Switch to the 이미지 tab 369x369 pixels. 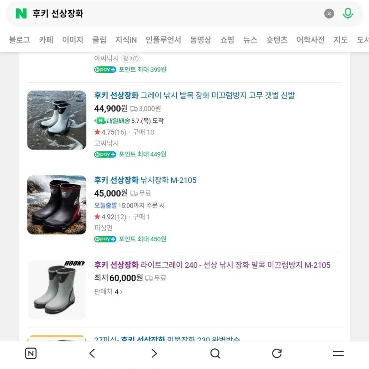click(73, 40)
